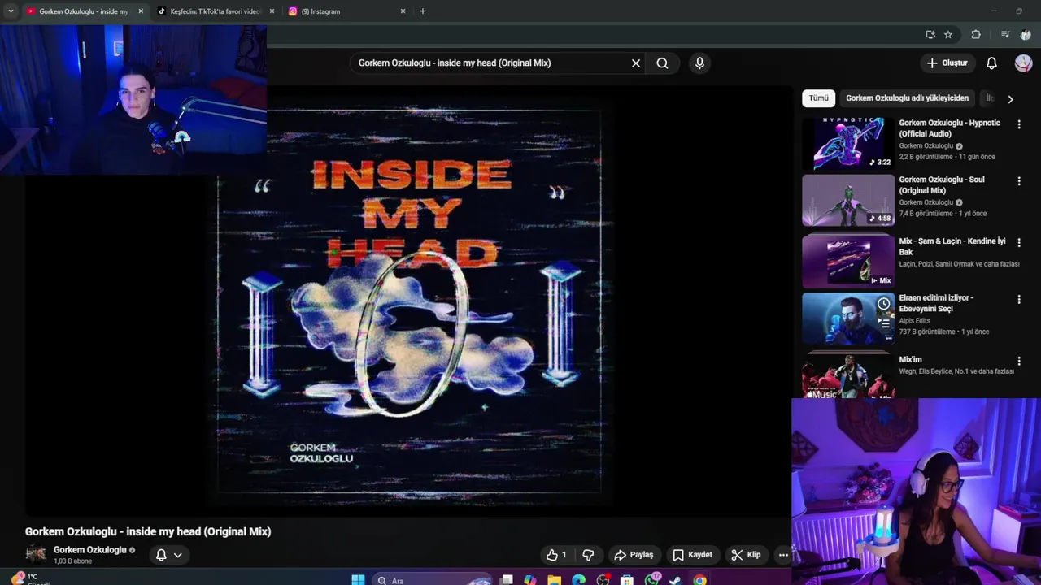Open Kendine İyi Bak mix options menu

click(1018, 242)
